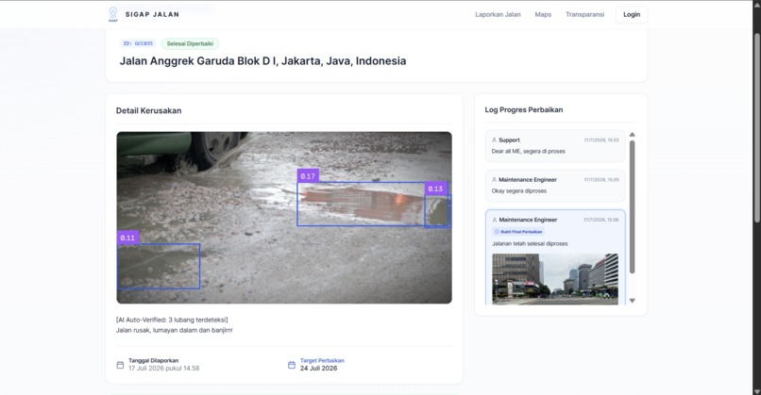This screenshot has width=761, height=395.
Task: Click the log panel scroll down arrow
Action: tap(632, 301)
